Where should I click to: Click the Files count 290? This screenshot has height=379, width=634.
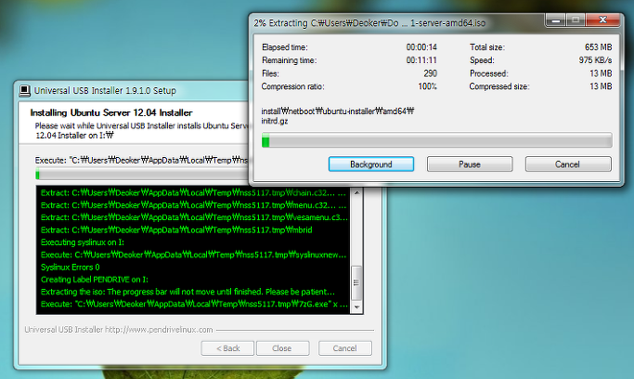[430, 73]
